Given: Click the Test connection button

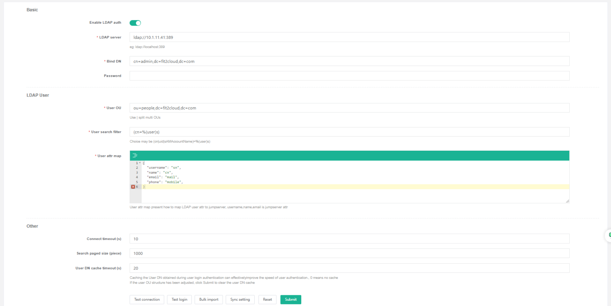Looking at the screenshot, I should pos(147,300).
